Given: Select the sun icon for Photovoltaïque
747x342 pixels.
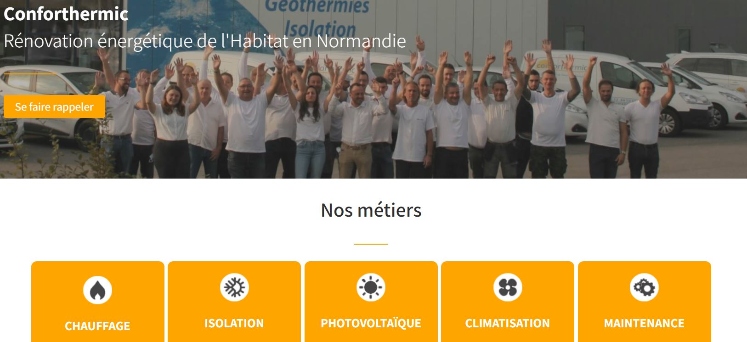Looking at the screenshot, I should [x=371, y=287].
